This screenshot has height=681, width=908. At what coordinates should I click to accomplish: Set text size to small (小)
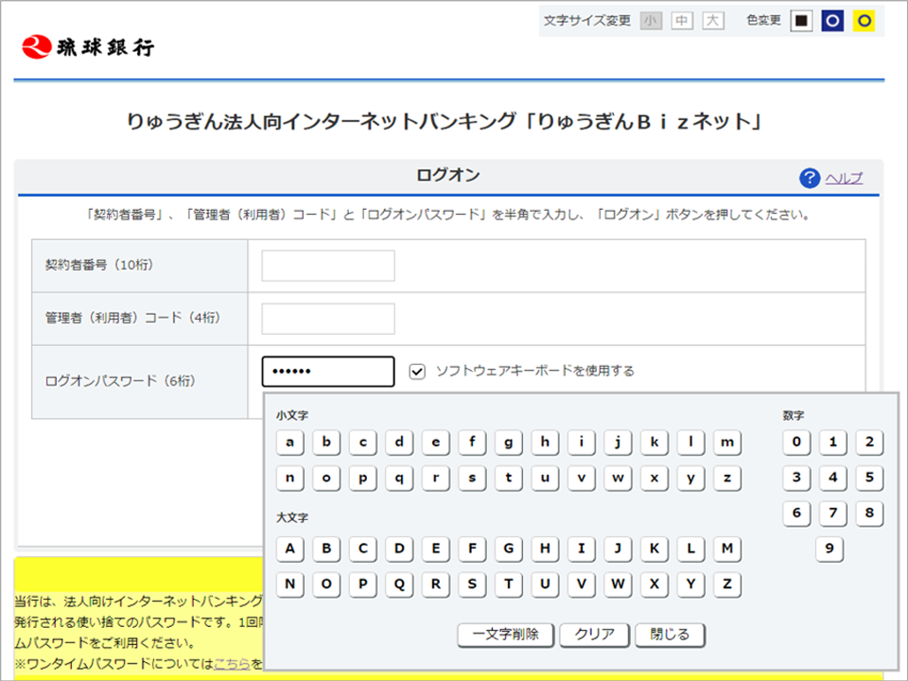651,21
